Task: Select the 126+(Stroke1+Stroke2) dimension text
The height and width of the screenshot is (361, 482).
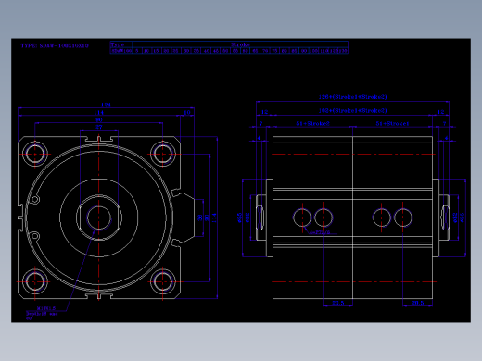Action: tap(352, 97)
